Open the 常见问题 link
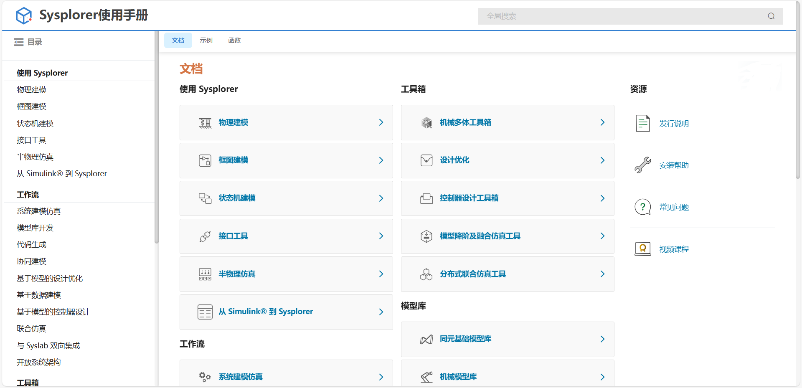This screenshot has height=388, width=802. (x=674, y=207)
